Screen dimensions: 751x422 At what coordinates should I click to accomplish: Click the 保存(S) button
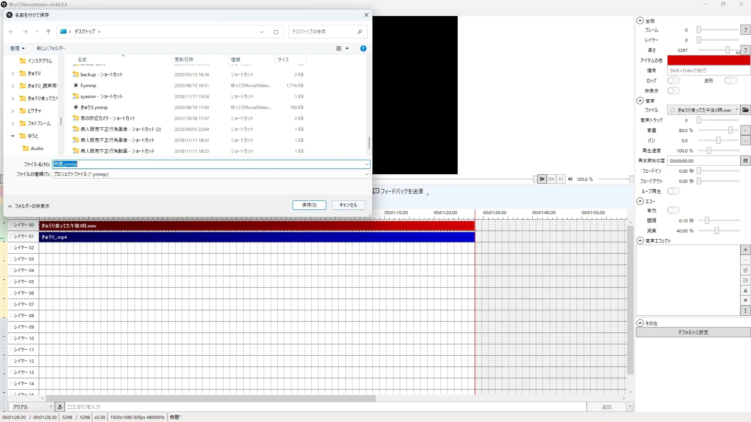click(x=309, y=205)
